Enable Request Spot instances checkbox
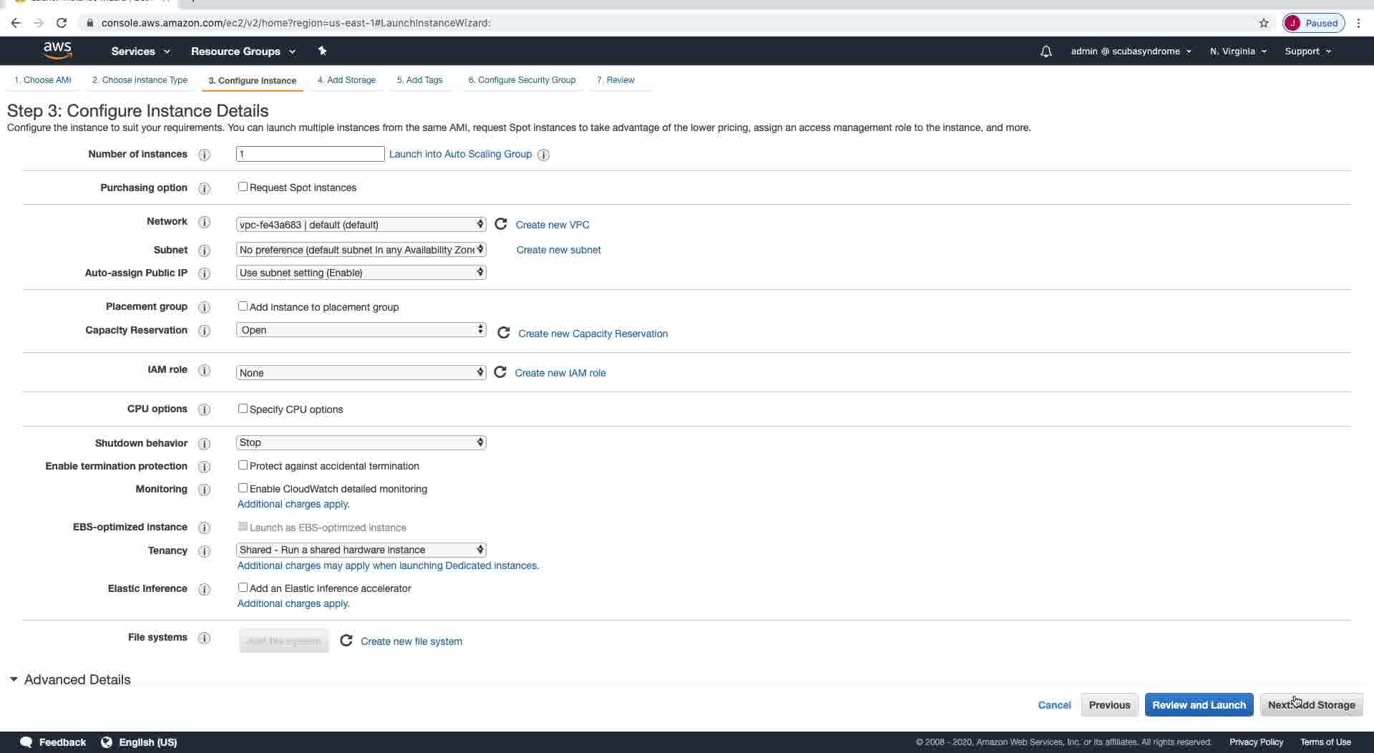Screen dimensions: 1374x753 point(243,187)
